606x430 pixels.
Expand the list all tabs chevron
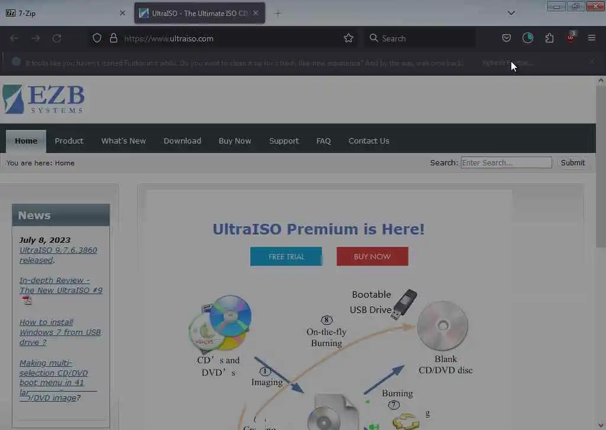(511, 13)
